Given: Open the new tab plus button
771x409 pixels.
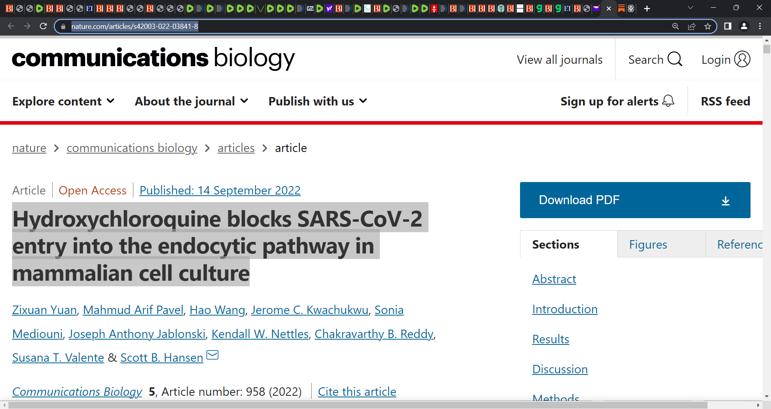Looking at the screenshot, I should 647,8.
